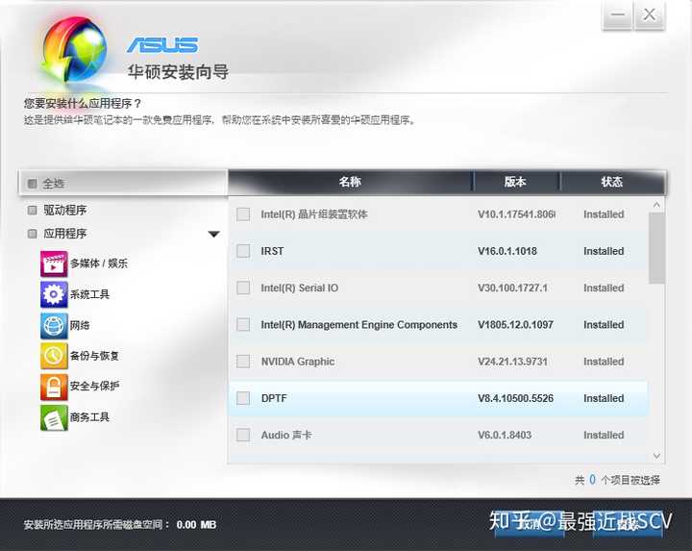
Task: Open the 网络 label
Action: 80,325
